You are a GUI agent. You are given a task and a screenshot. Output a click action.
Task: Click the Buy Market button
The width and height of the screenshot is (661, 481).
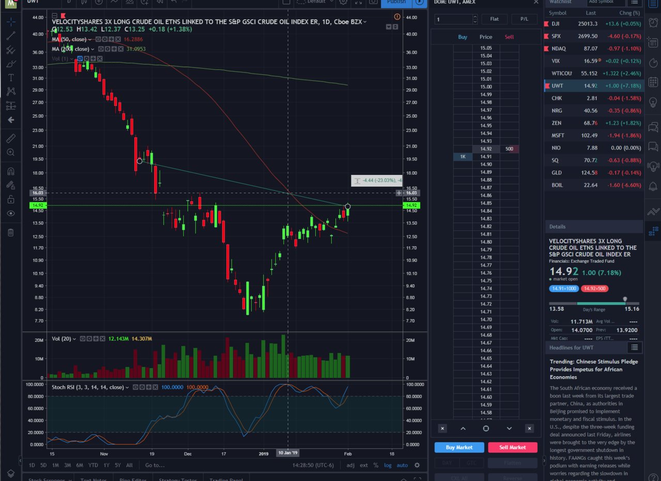pyautogui.click(x=459, y=447)
